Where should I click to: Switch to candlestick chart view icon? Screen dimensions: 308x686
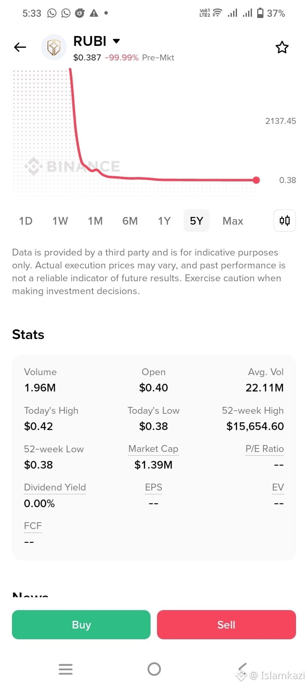point(284,220)
